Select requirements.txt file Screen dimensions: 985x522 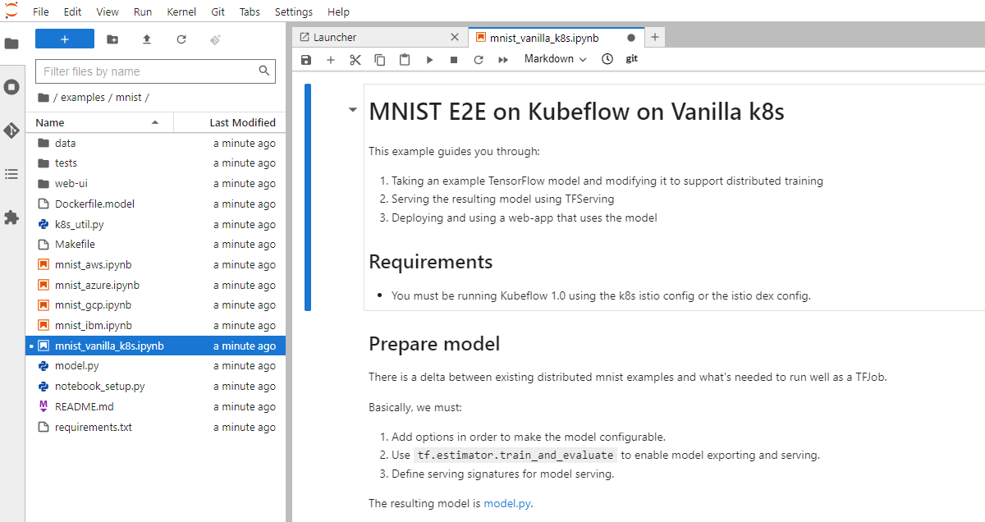[156, 427]
